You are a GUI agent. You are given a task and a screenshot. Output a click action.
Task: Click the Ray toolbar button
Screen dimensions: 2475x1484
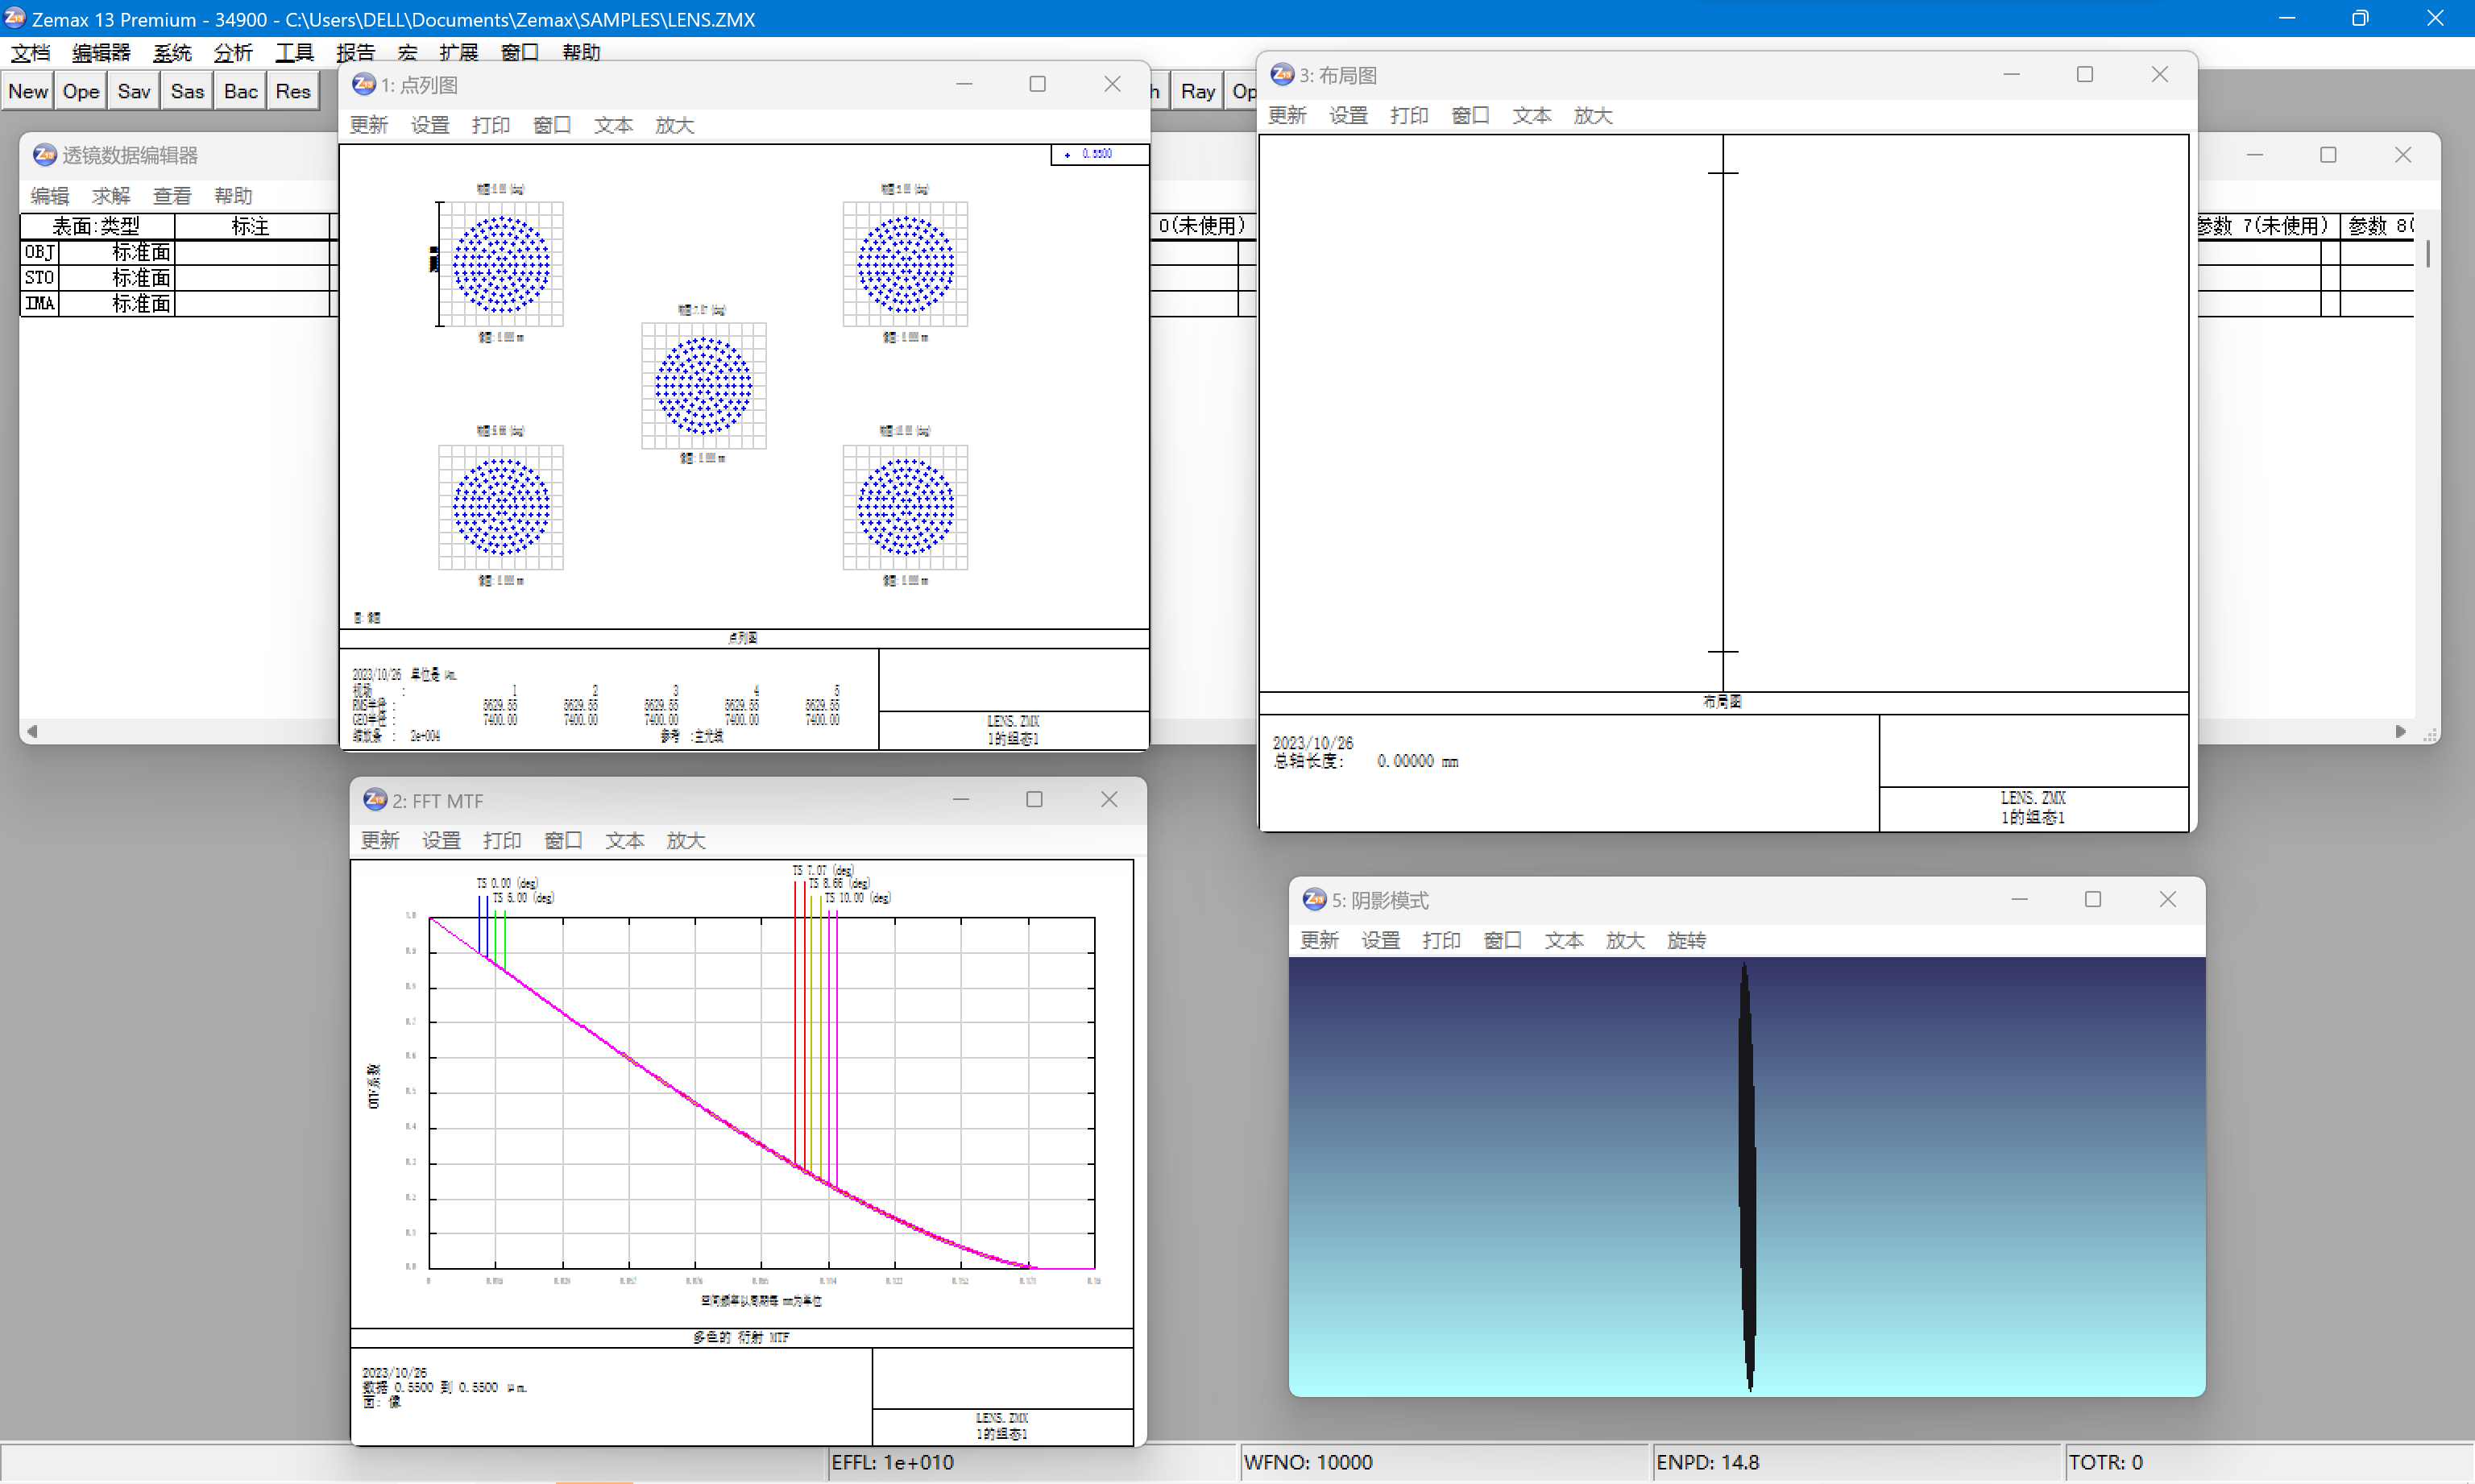(x=1198, y=92)
